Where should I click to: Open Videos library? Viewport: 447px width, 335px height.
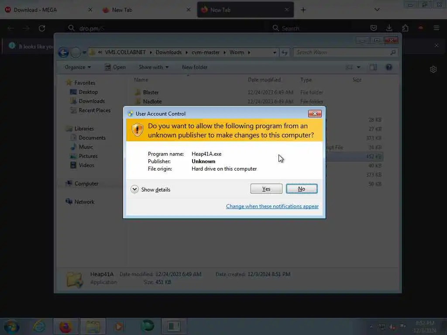coord(86,165)
